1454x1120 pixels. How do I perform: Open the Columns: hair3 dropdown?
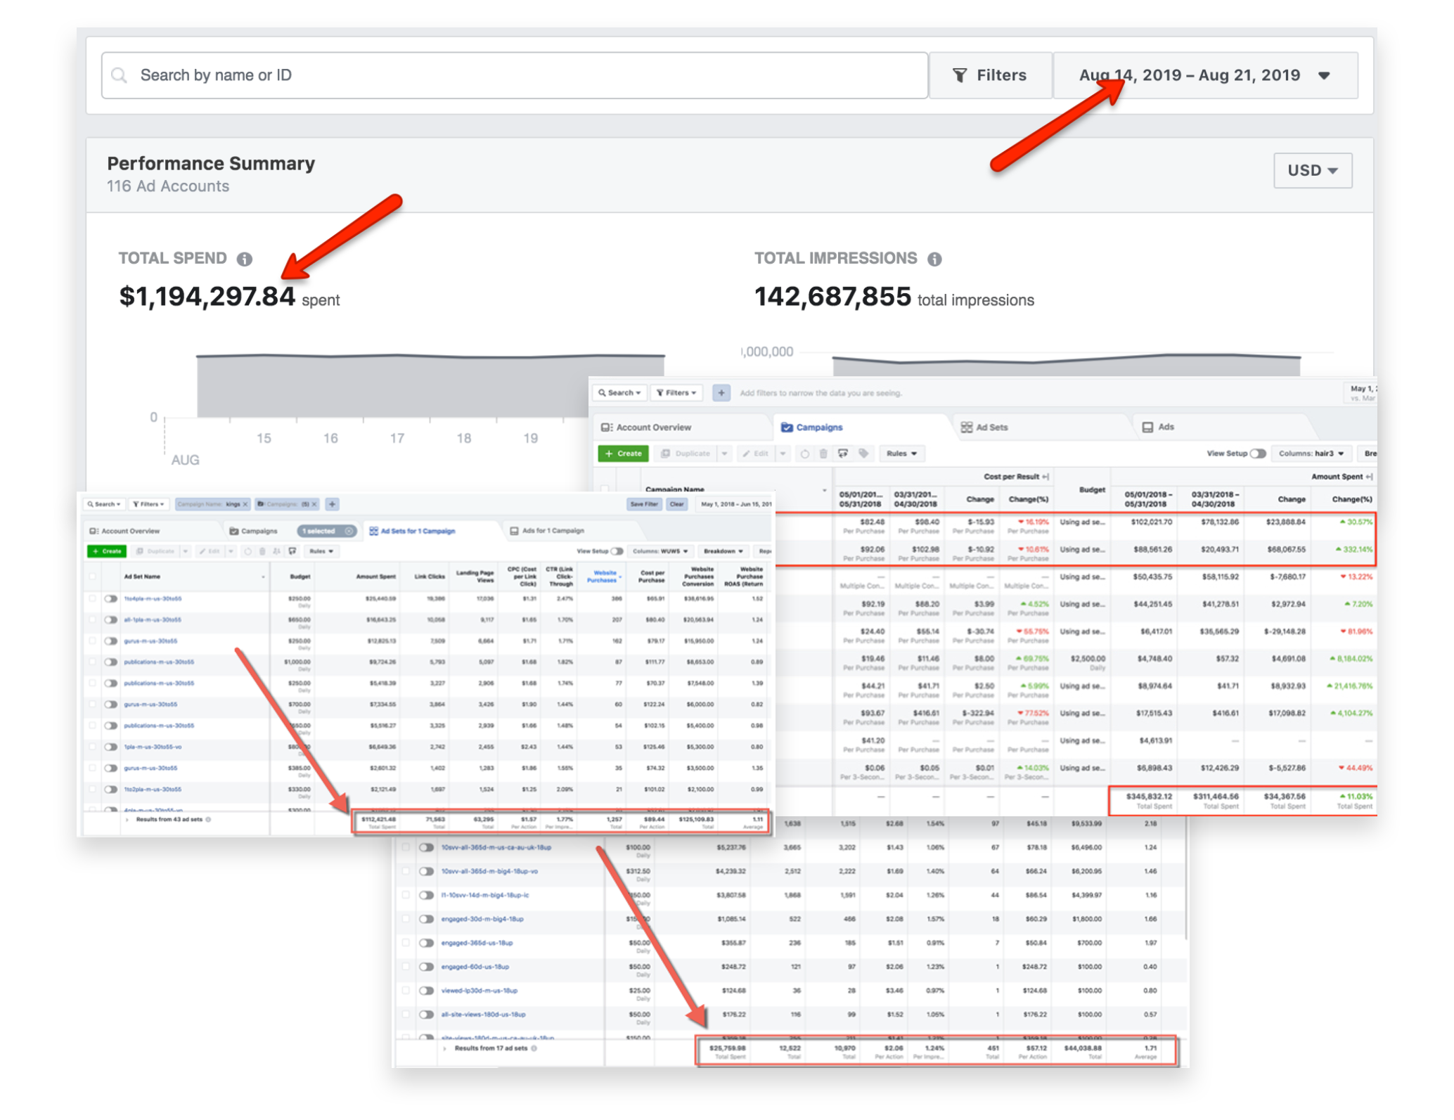pos(1311,453)
